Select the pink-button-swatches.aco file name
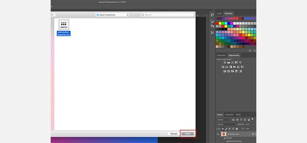 tap(64, 33)
